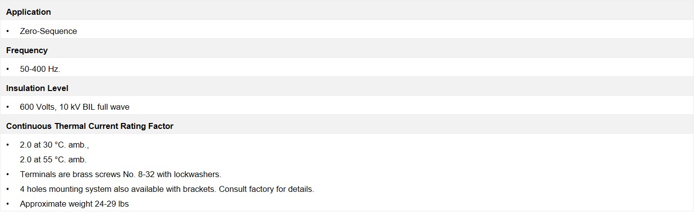Click the brass screws No. 8-32 terminals line
This screenshot has width=694, height=214.
pyautogui.click(x=121, y=174)
